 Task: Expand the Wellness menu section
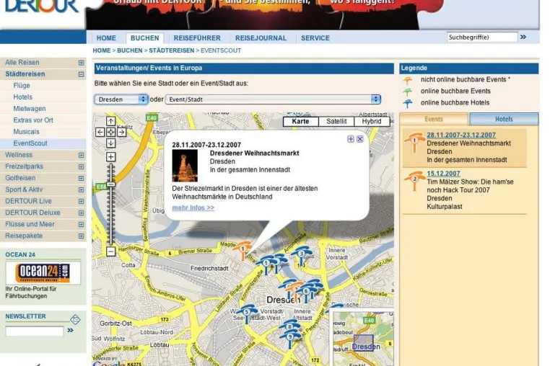click(81, 155)
